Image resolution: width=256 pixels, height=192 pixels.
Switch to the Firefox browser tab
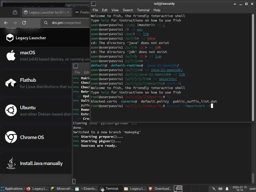tap(82, 12)
